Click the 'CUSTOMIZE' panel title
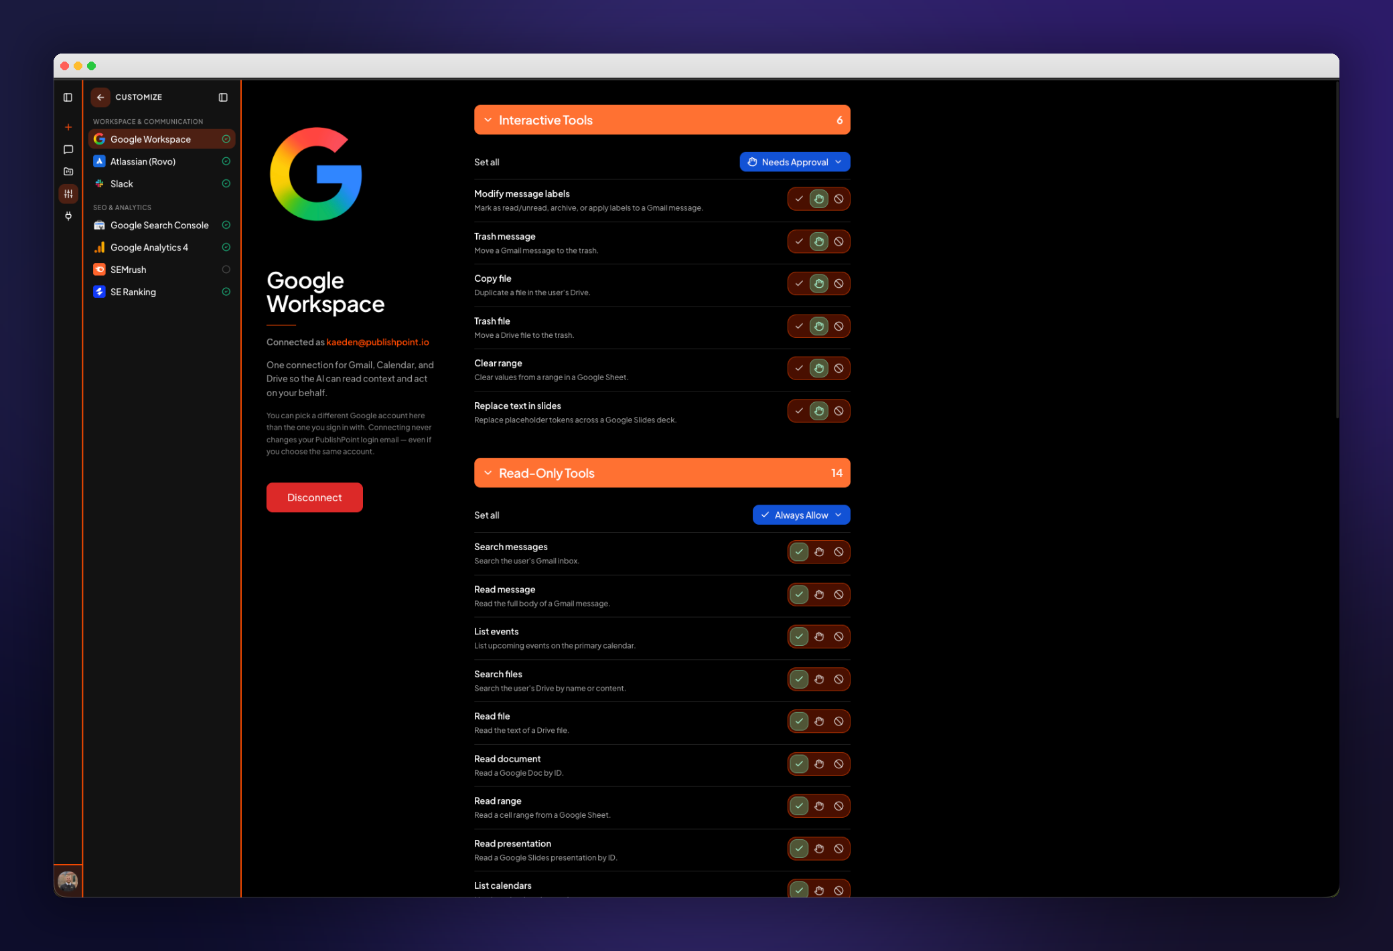Image resolution: width=1393 pixels, height=951 pixels. point(139,97)
